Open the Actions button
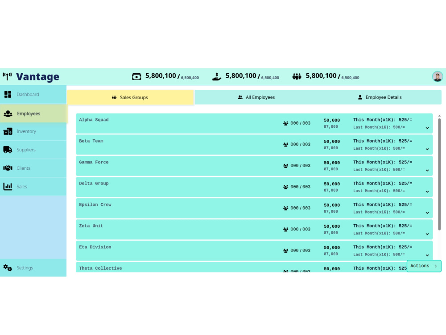The image size is (446, 335). tap(424, 266)
